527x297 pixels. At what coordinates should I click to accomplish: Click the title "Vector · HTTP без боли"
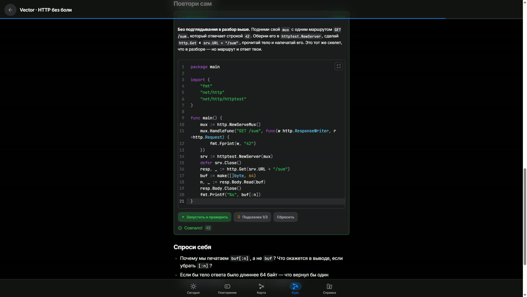46,10
